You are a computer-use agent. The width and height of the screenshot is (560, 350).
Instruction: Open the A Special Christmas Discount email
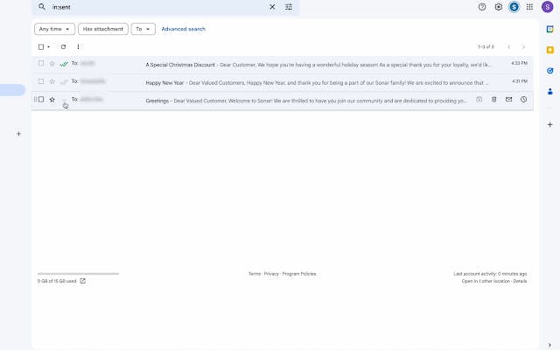click(282, 65)
